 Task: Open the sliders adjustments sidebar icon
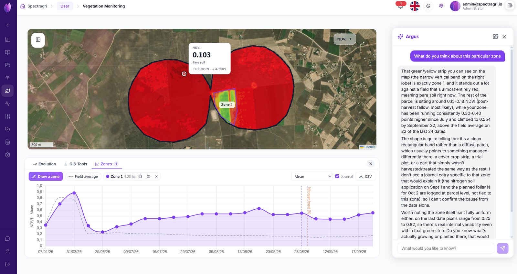click(x=8, y=116)
